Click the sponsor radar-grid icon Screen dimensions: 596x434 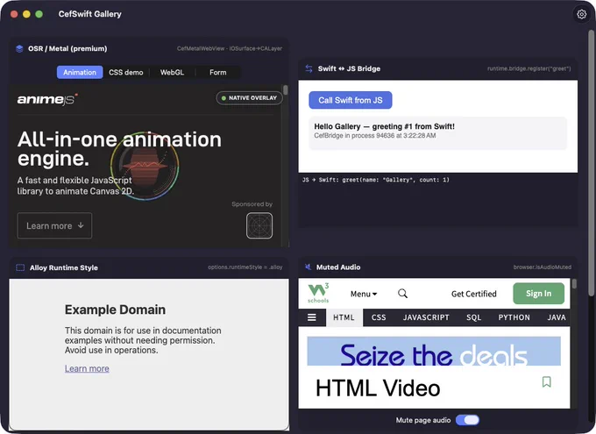point(259,225)
